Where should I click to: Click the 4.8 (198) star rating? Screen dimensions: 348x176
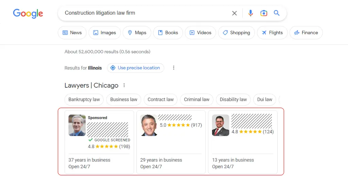click(109, 146)
